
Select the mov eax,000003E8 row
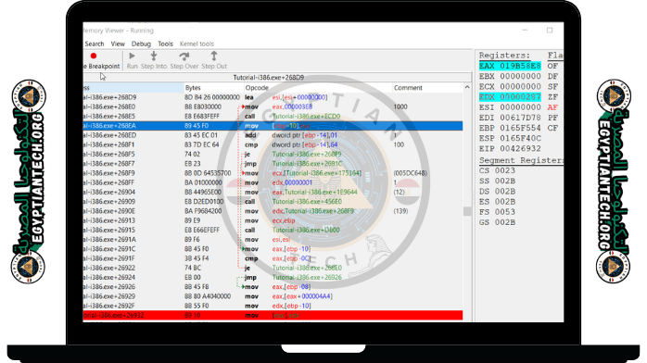[x=273, y=106]
